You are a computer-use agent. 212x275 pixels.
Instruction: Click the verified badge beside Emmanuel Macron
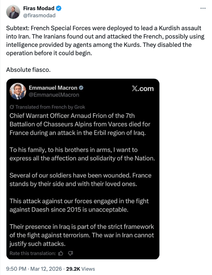(x=81, y=88)
